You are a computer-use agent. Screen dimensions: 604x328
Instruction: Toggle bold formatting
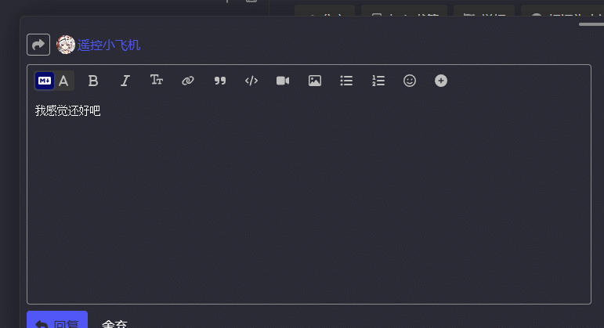click(x=93, y=81)
